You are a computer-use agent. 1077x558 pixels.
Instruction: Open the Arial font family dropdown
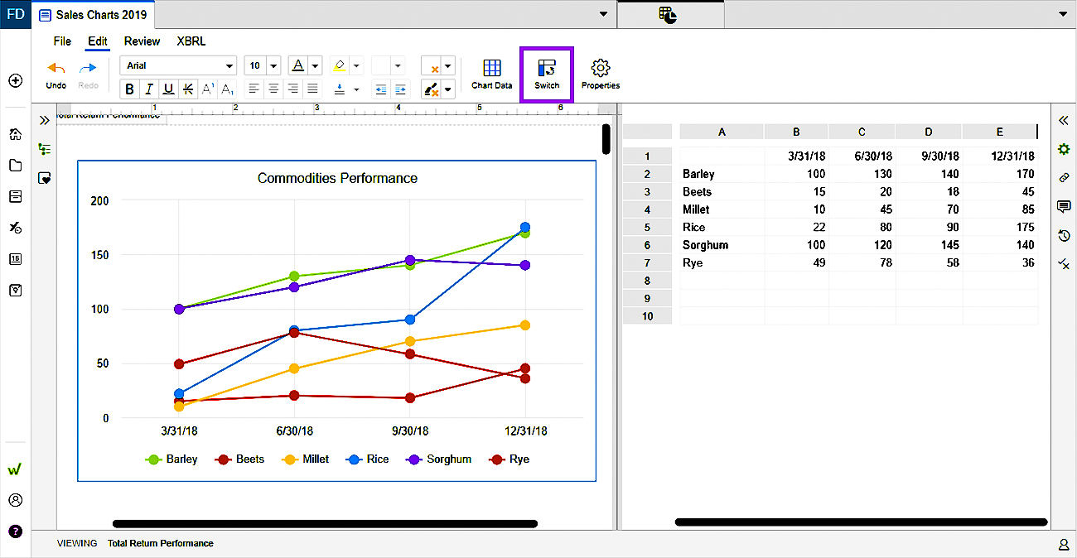point(178,66)
